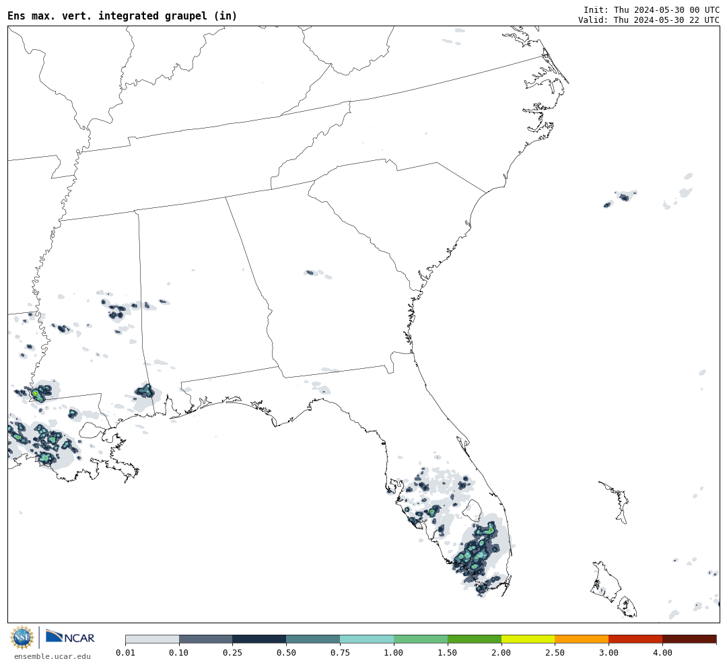Select the slate gray 0.10–0.25 color swatch
The width and height of the screenshot is (727, 665).
[206, 639]
